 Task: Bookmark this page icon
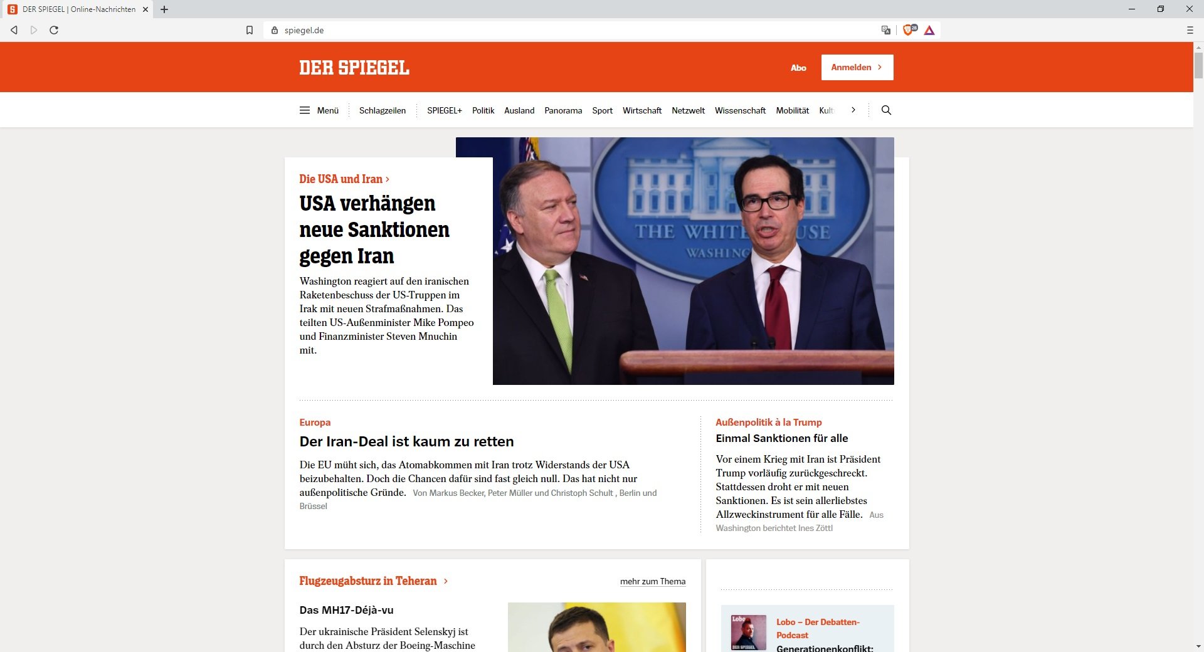(250, 30)
